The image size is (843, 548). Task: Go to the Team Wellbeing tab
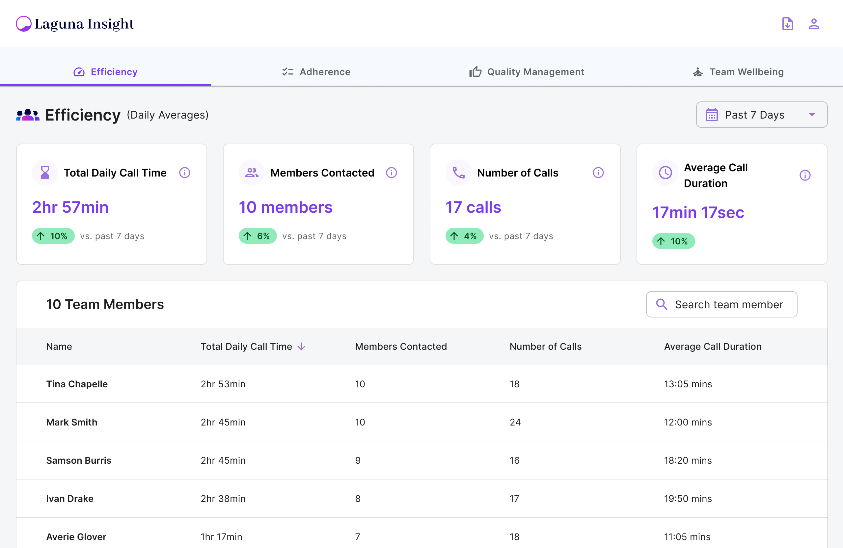738,72
